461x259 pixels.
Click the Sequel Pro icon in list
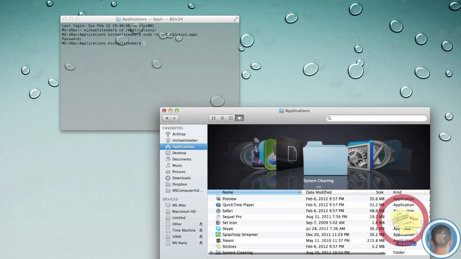tap(218, 217)
